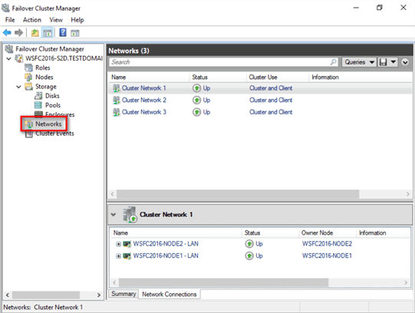The image size is (415, 313).
Task: Click the Networks list horizontal scrollbar
Action: pos(260,194)
